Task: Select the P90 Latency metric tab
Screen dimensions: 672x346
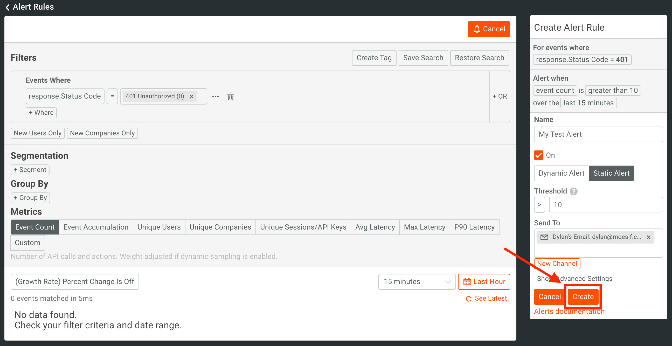Action: [x=474, y=227]
